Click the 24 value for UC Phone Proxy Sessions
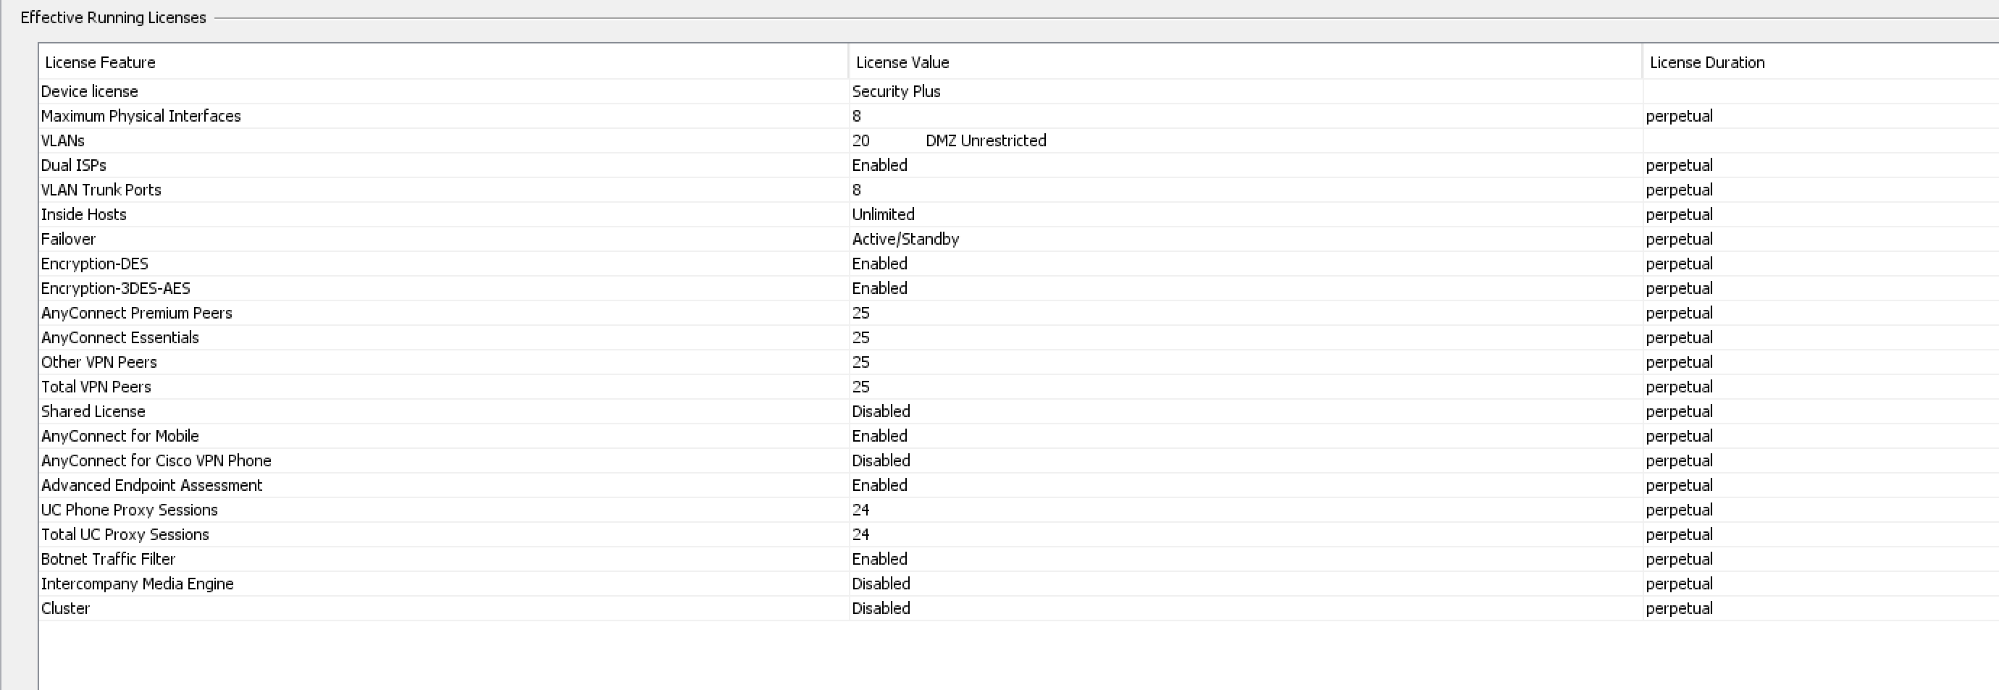 (x=860, y=510)
